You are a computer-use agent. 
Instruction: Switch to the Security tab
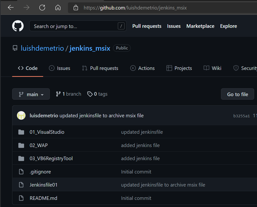coord(245,68)
